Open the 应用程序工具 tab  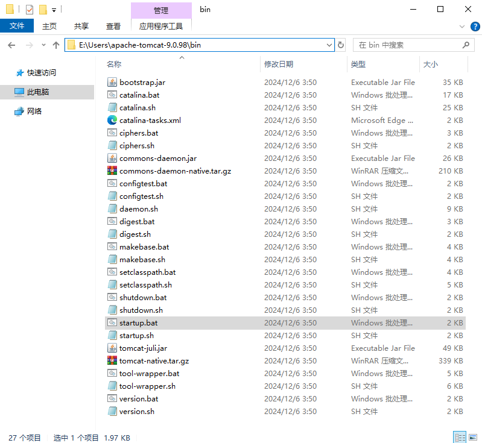tap(161, 26)
